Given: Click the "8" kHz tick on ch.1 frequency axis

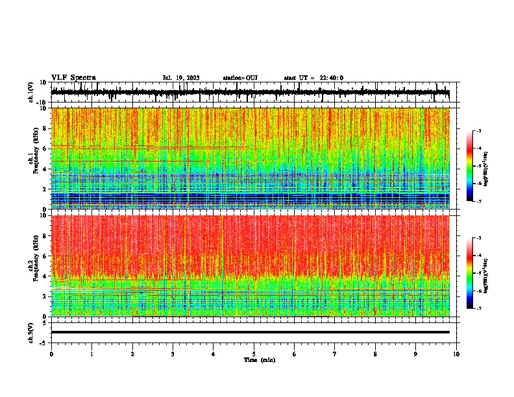Looking at the screenshot, I should coord(45,128).
